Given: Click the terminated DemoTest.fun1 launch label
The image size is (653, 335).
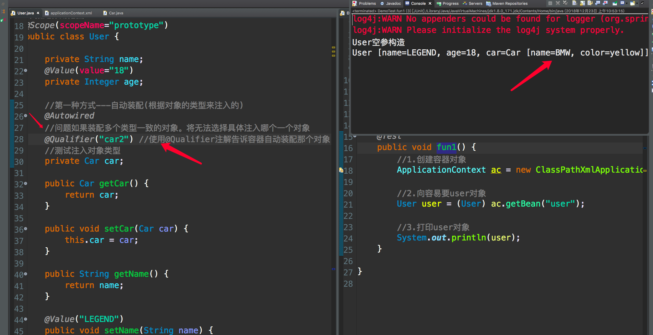Looking at the screenshot, I should 488,11.
